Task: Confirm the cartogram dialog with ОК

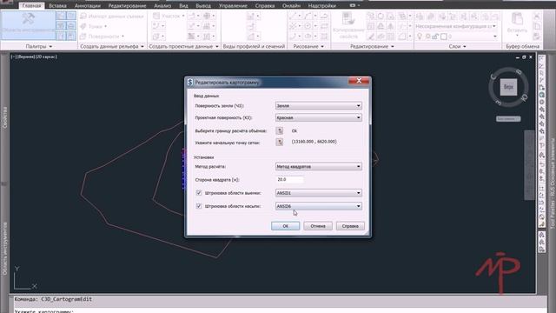Action: tap(286, 226)
